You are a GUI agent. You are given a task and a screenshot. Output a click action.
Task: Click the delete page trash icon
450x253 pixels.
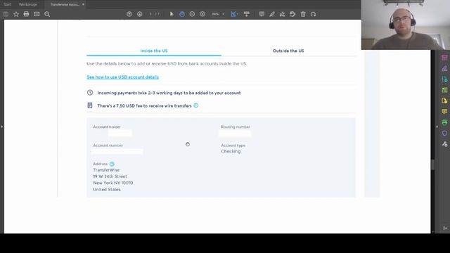coord(303,14)
